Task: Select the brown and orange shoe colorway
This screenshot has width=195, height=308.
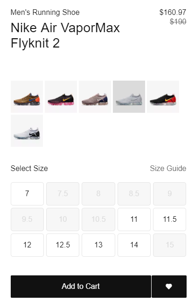Action: pos(27,96)
